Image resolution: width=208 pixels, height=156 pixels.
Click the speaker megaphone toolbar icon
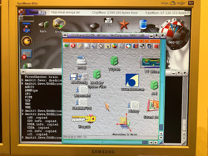point(142,46)
